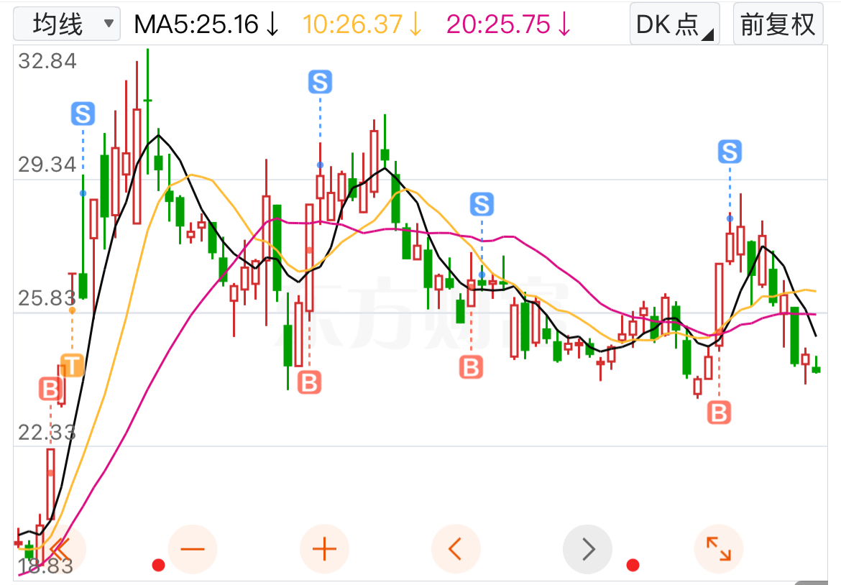This screenshot has height=585, width=841.
Task: Click the S marker near 25.83 mid-chart
Action: tap(482, 204)
